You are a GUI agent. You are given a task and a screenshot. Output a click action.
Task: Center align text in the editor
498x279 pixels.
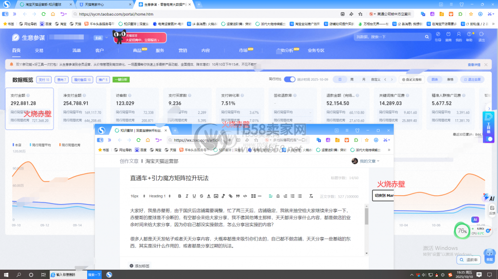[278, 196]
